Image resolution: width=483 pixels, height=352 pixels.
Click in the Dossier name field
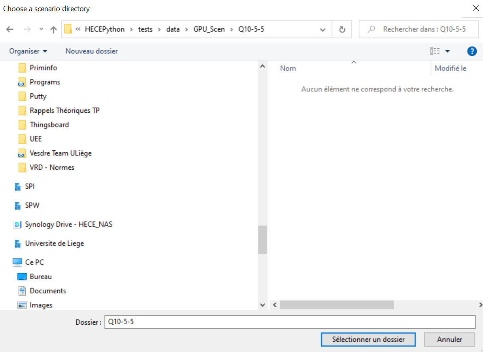[x=289, y=322]
